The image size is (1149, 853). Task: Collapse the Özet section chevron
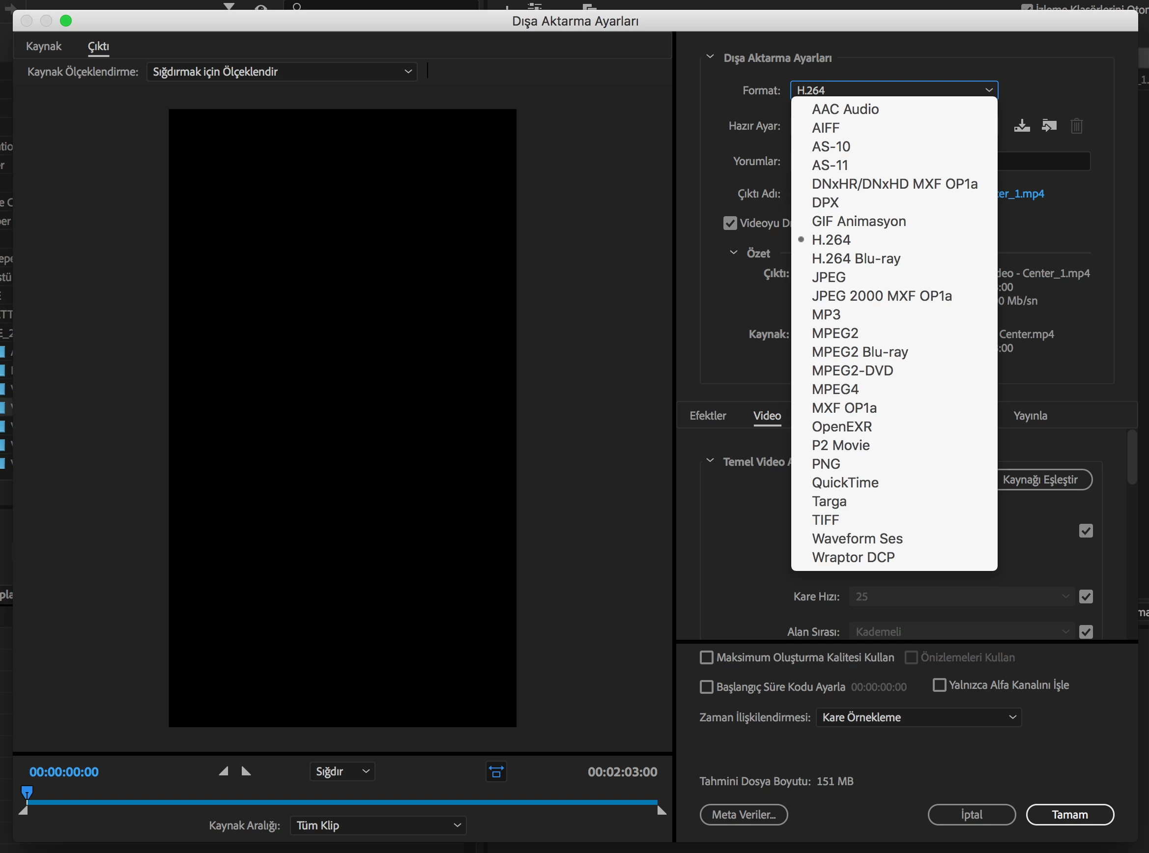pyautogui.click(x=733, y=253)
